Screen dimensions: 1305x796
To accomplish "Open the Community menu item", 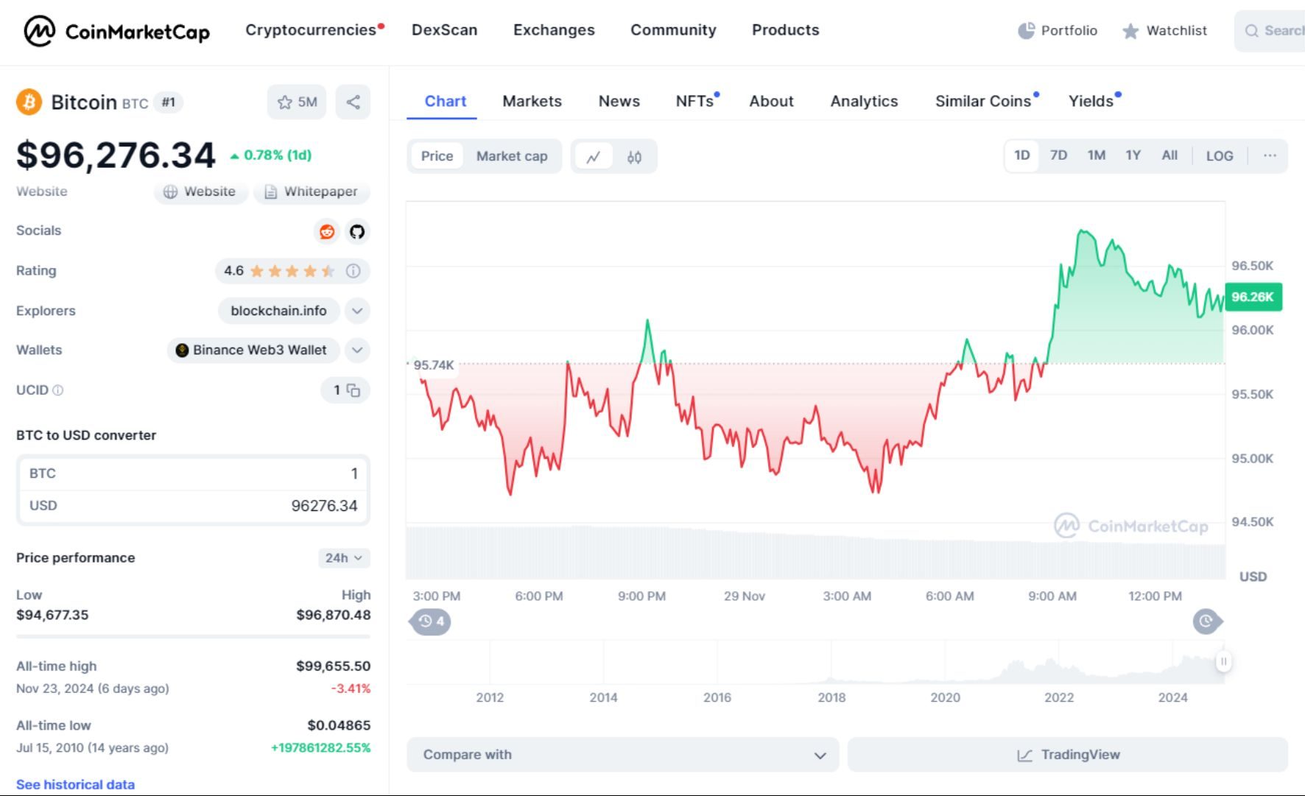I will (x=672, y=30).
